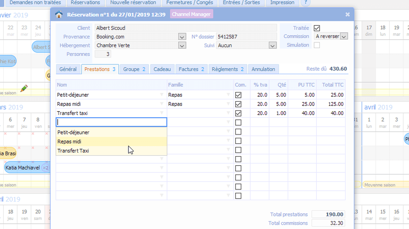Image resolution: width=409 pixels, height=229 pixels.
Task: Toggle commission checkbox for Petit-déjeuner row
Action: point(238,95)
